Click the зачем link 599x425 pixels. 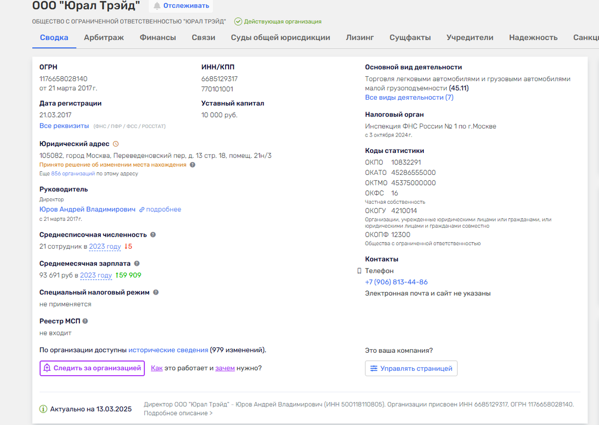coord(225,368)
